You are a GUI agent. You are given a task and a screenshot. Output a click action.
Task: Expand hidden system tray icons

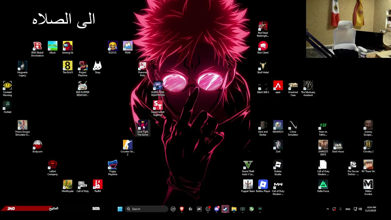pyautogui.click(x=328, y=209)
